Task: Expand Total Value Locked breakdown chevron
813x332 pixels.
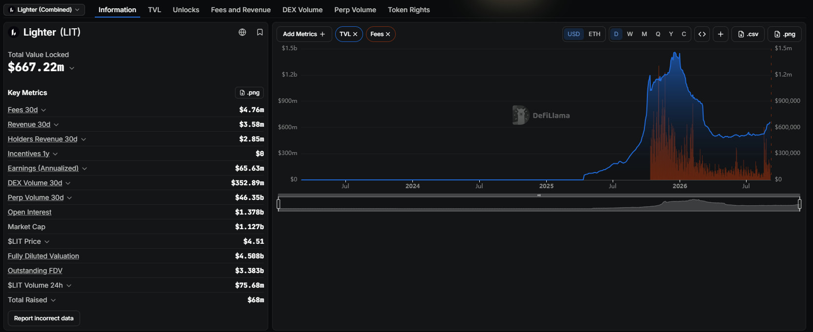Action: [72, 68]
